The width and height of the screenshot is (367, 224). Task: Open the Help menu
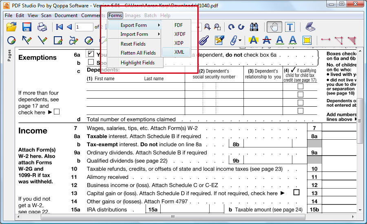(165, 15)
